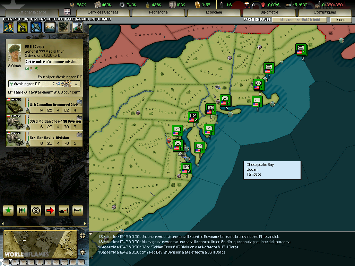Switch to Afficher la carte tab
This screenshot has height=266, width=355.
click(x=32, y=12)
